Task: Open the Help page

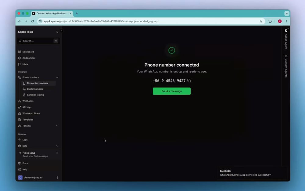Action: [25, 170]
